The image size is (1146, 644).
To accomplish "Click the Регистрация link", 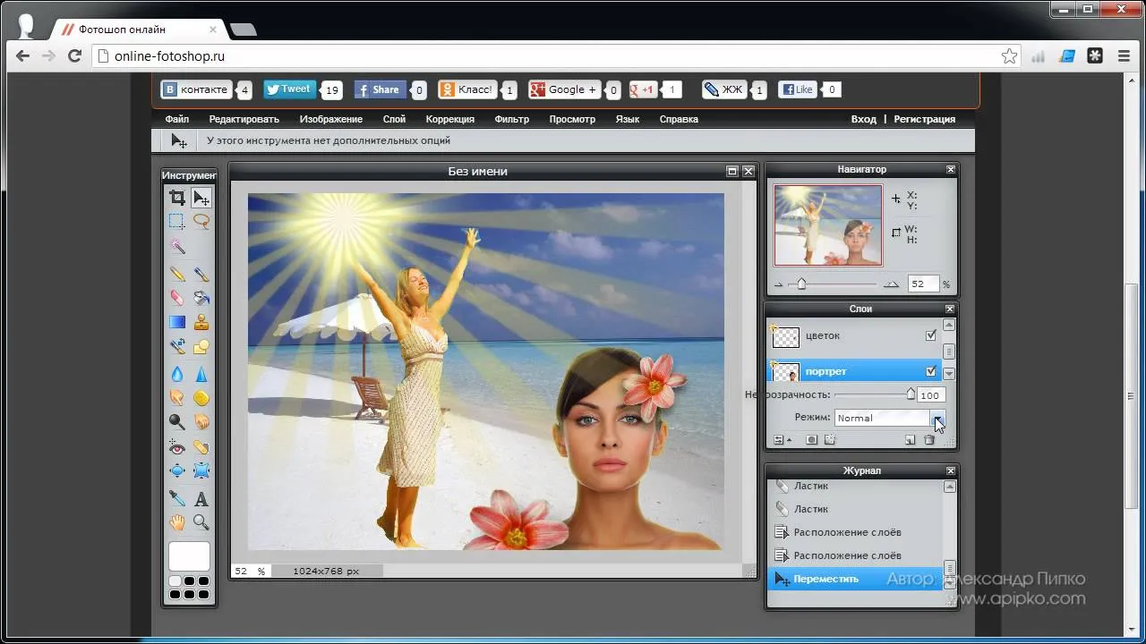I will point(925,119).
